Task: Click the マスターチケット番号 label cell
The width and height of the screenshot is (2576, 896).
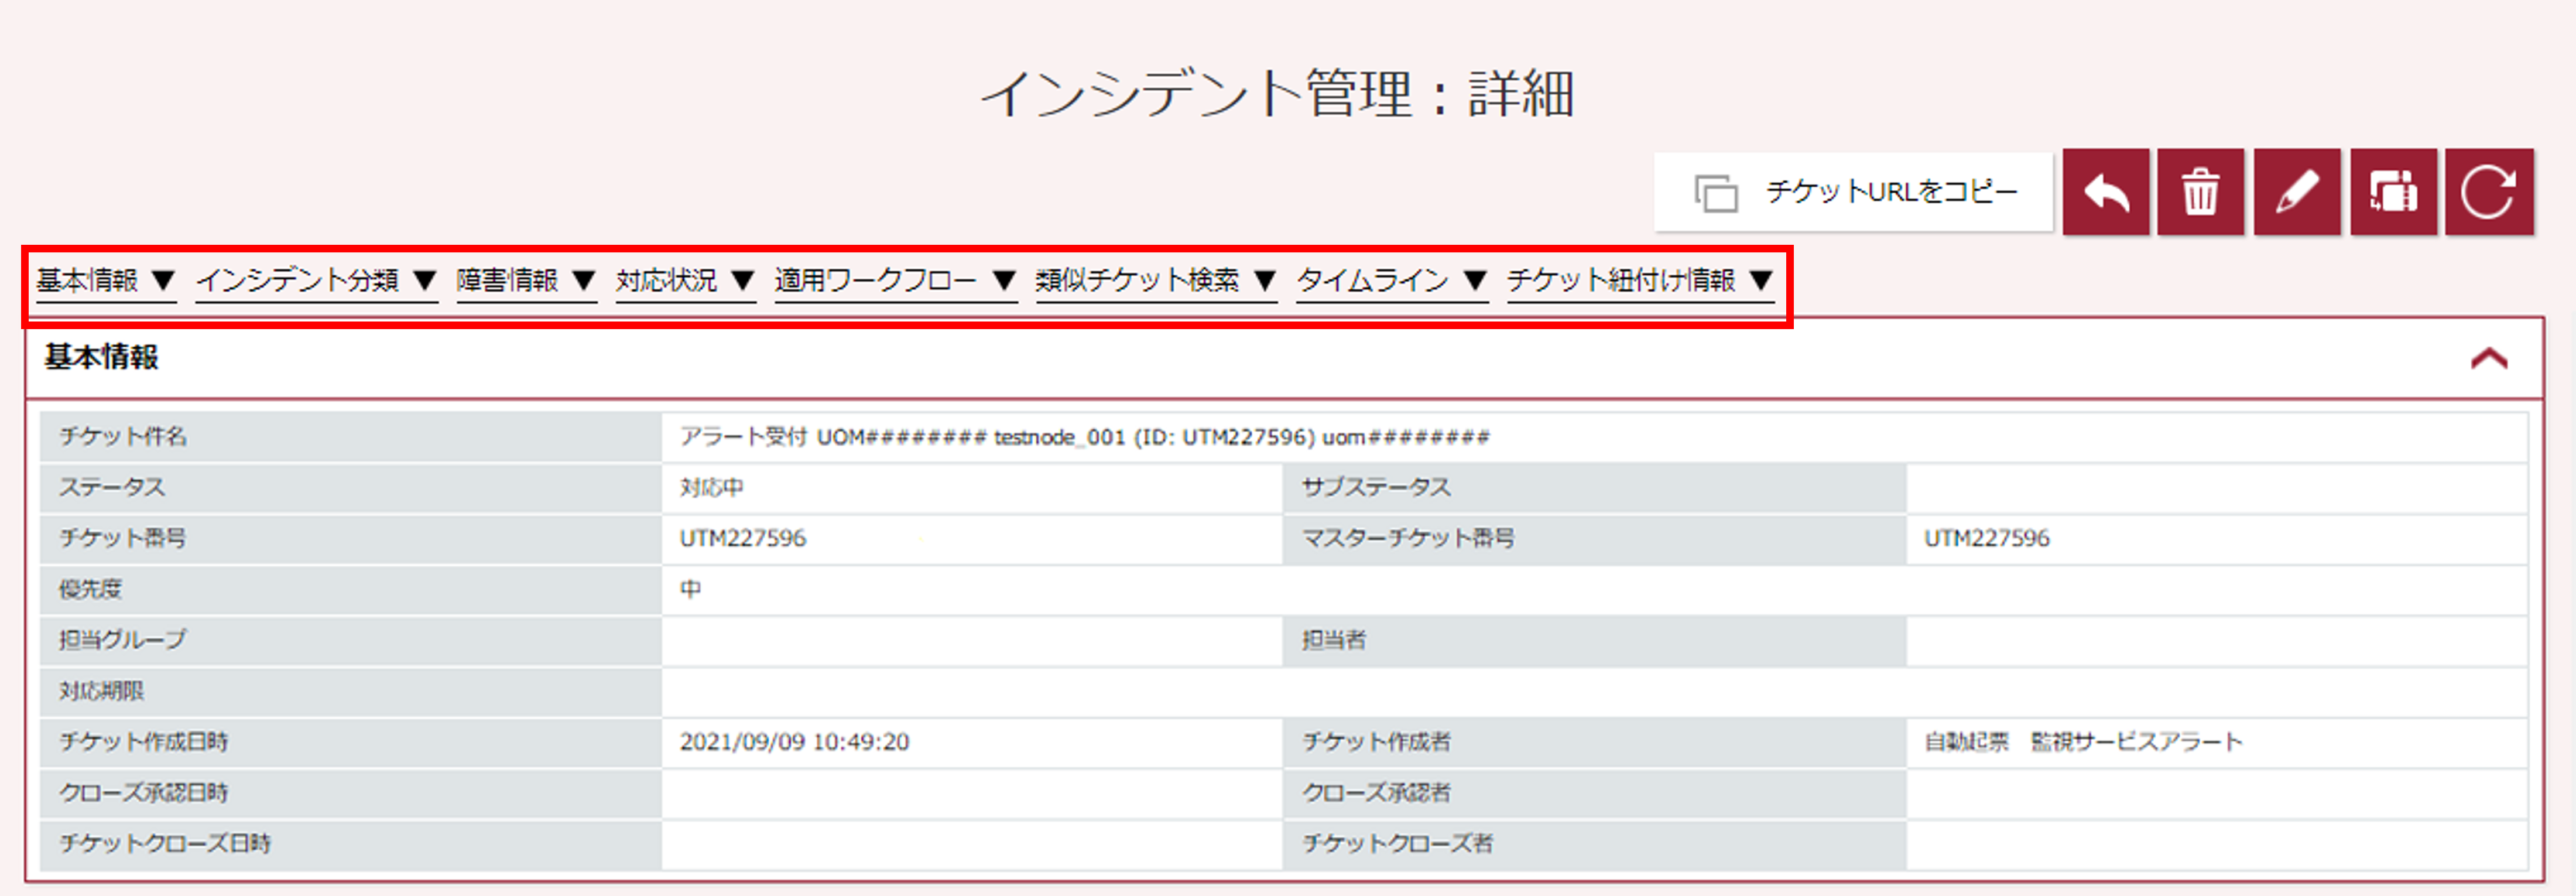Action: pos(1594,539)
